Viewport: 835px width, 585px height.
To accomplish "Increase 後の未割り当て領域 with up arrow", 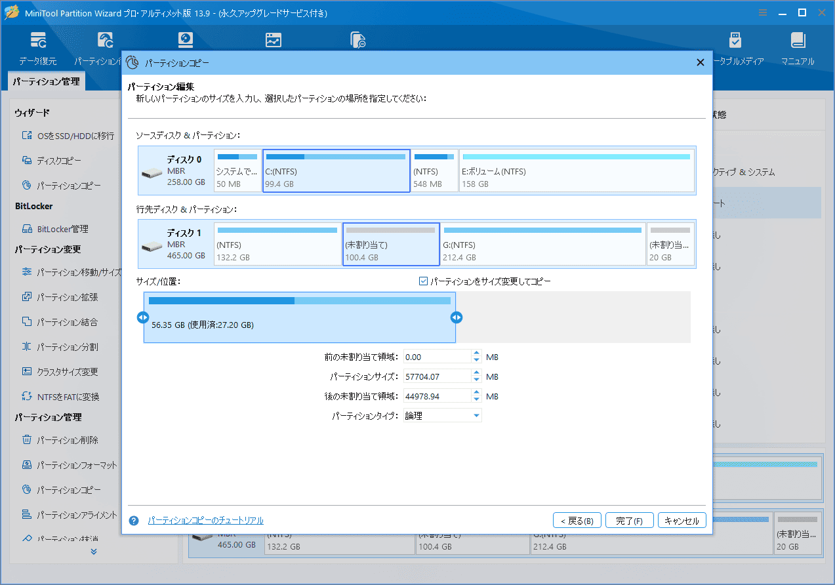I will pos(477,393).
